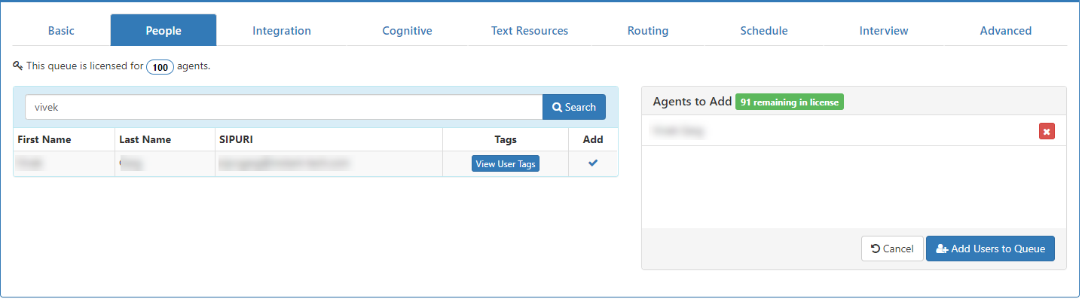The height and width of the screenshot is (302, 1082).
Task: Click the SIPURI column header
Action: pyautogui.click(x=236, y=139)
